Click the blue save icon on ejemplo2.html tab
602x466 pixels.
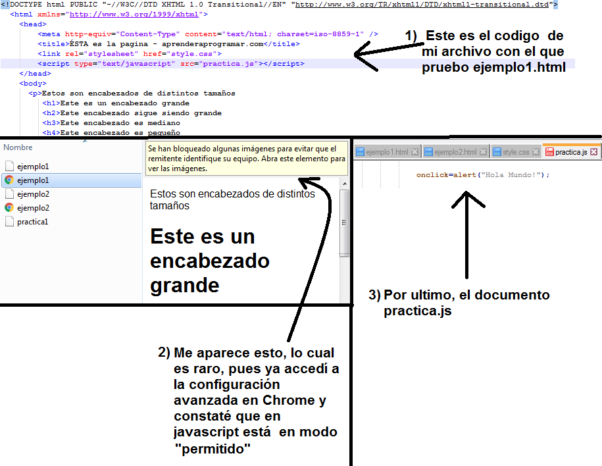(x=429, y=152)
